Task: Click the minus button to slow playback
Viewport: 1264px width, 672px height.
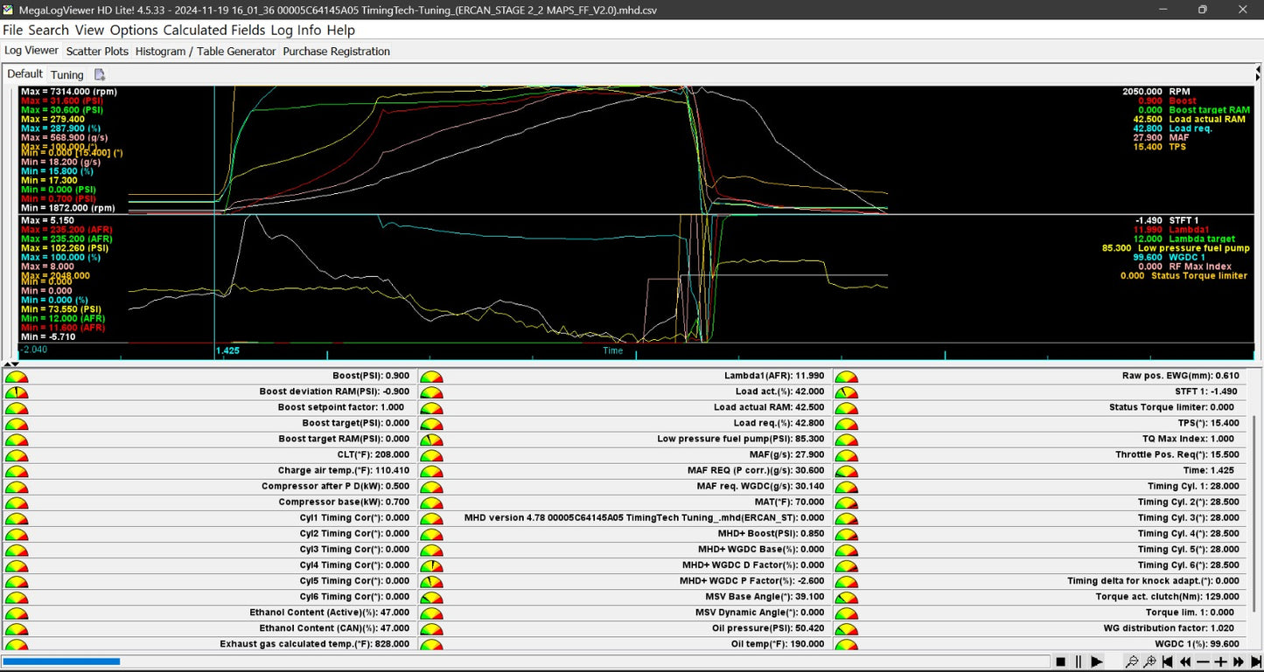Action: pos(1203,662)
